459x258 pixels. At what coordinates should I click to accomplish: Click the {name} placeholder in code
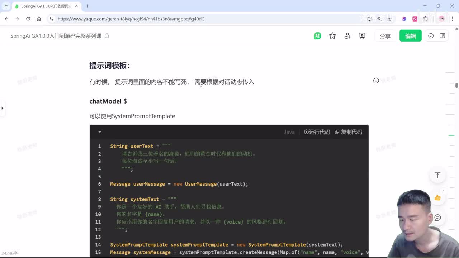tap(153, 214)
